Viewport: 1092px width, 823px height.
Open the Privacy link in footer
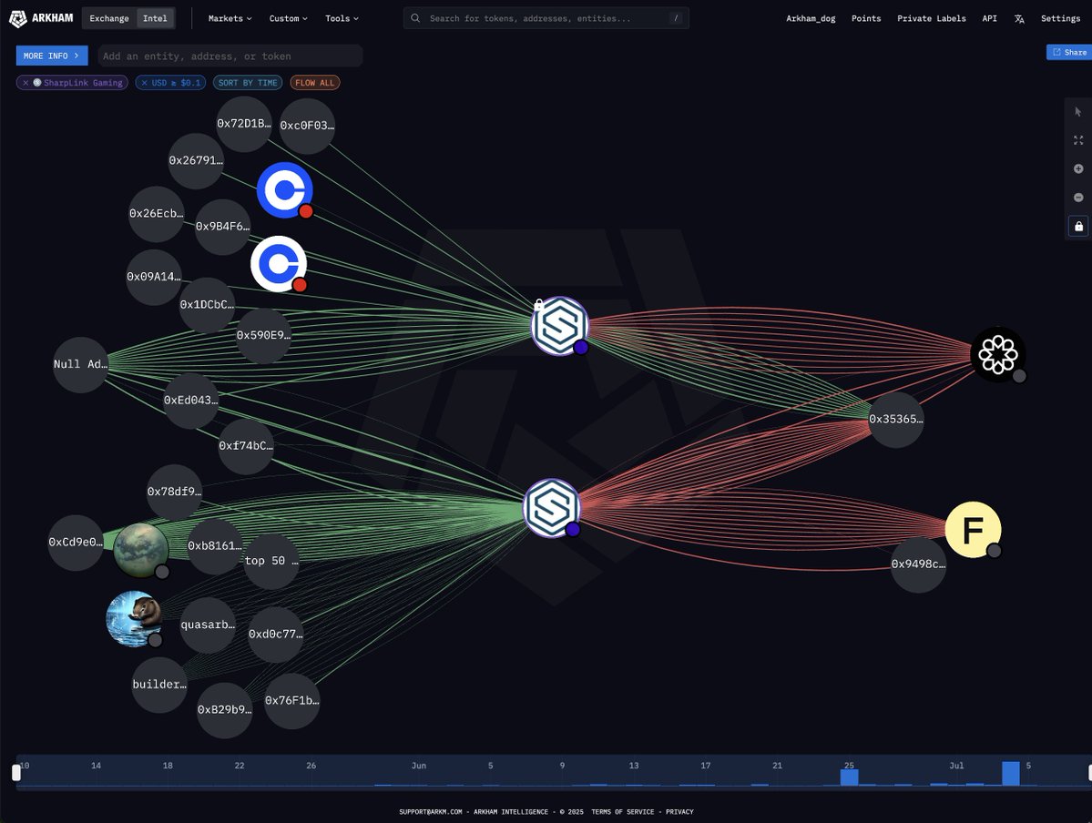pos(679,812)
